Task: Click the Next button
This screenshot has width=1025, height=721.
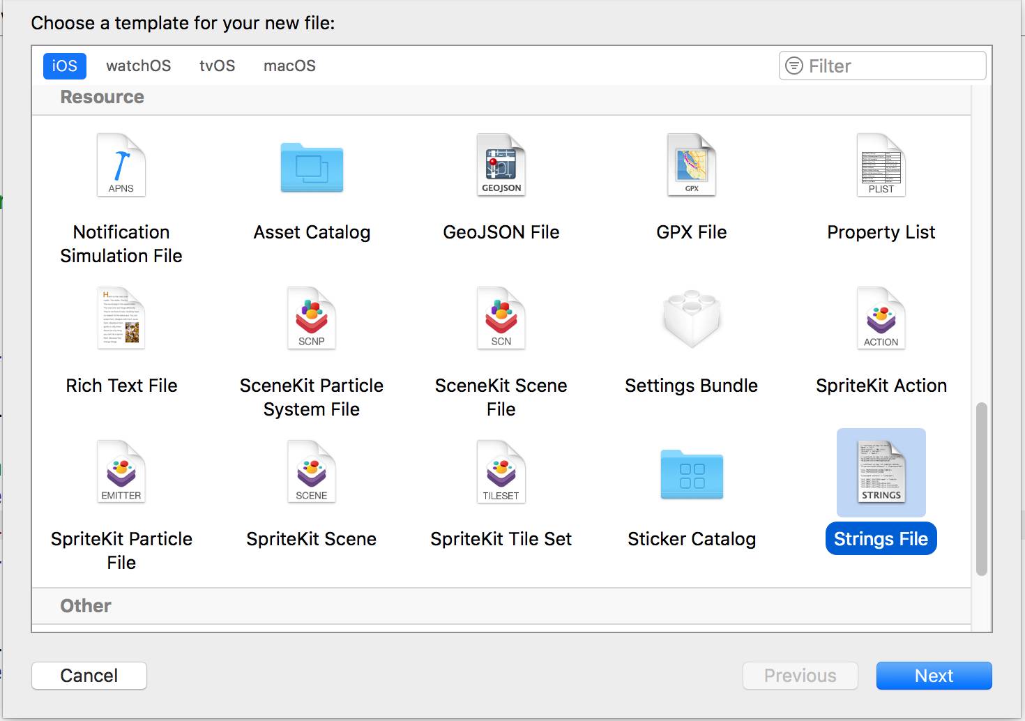Action: [934, 676]
